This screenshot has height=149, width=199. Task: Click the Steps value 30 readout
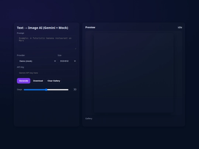(x=75, y=89)
